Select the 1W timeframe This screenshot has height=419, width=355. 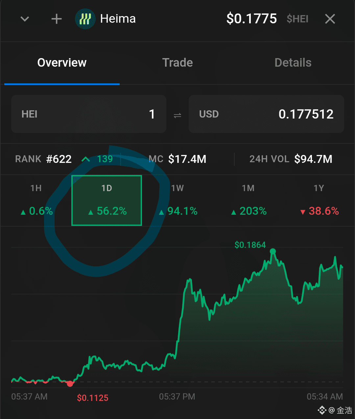pos(177,200)
